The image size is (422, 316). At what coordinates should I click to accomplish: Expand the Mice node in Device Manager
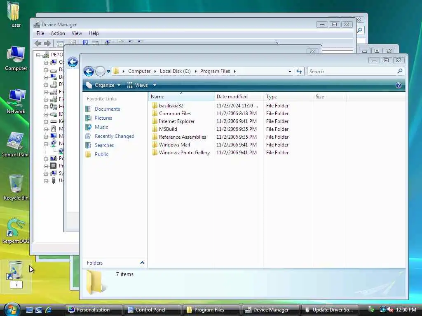point(46,129)
